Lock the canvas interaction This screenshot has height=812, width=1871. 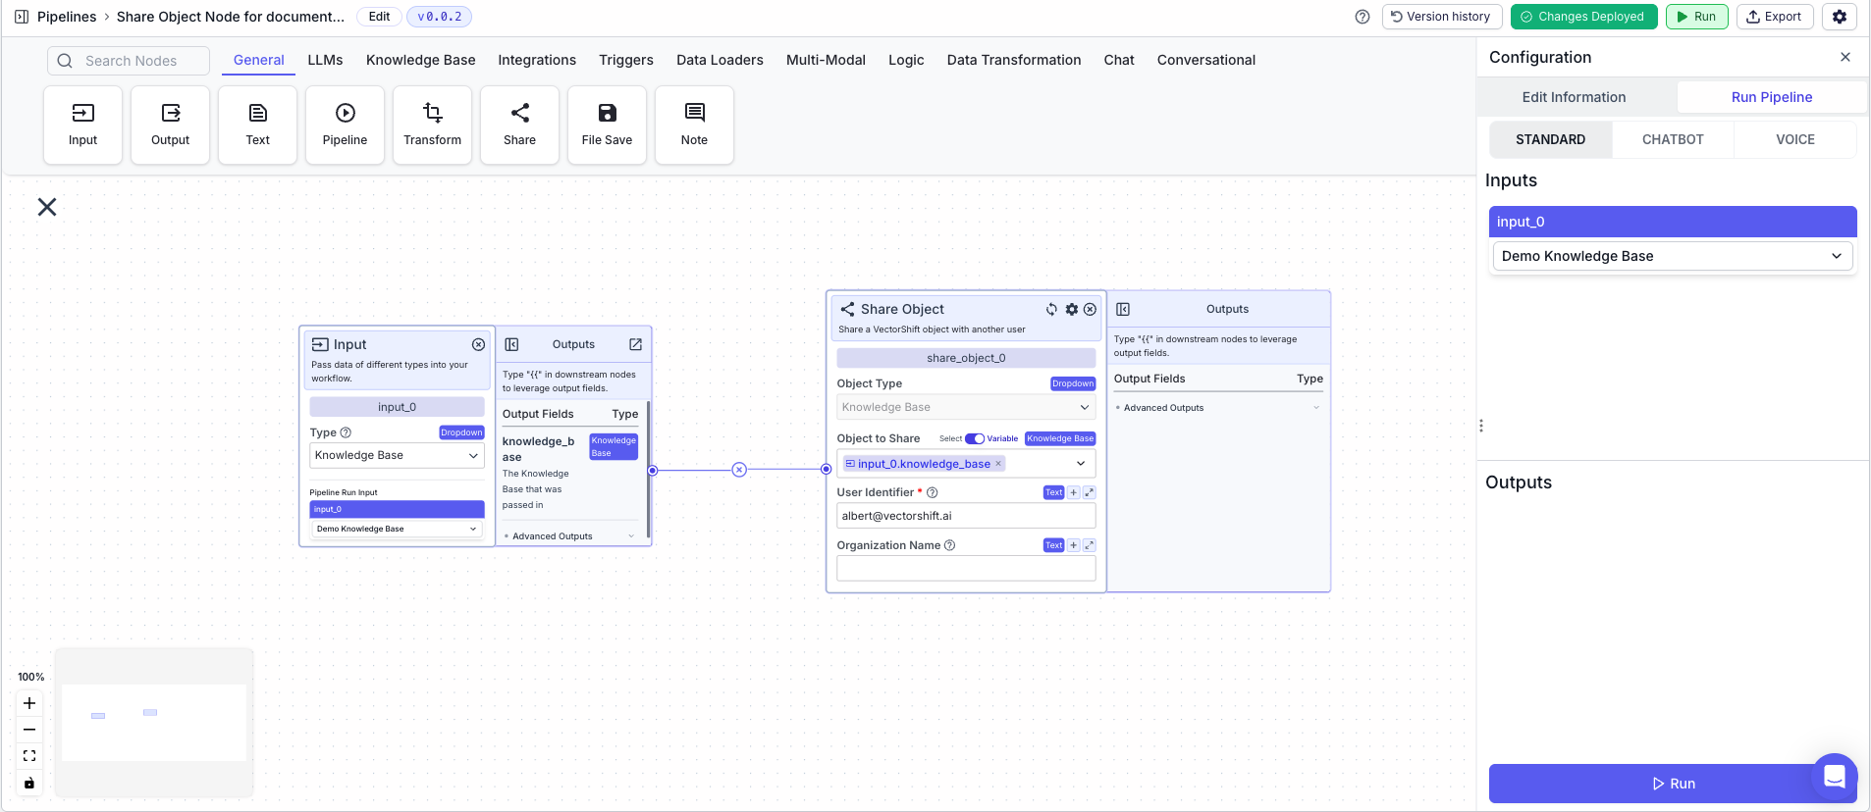point(29,783)
